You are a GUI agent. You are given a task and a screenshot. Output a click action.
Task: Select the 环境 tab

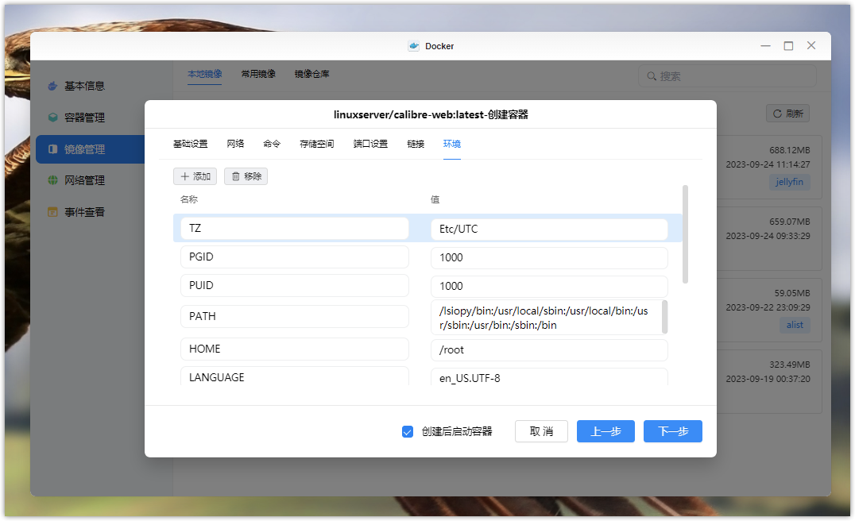(452, 144)
